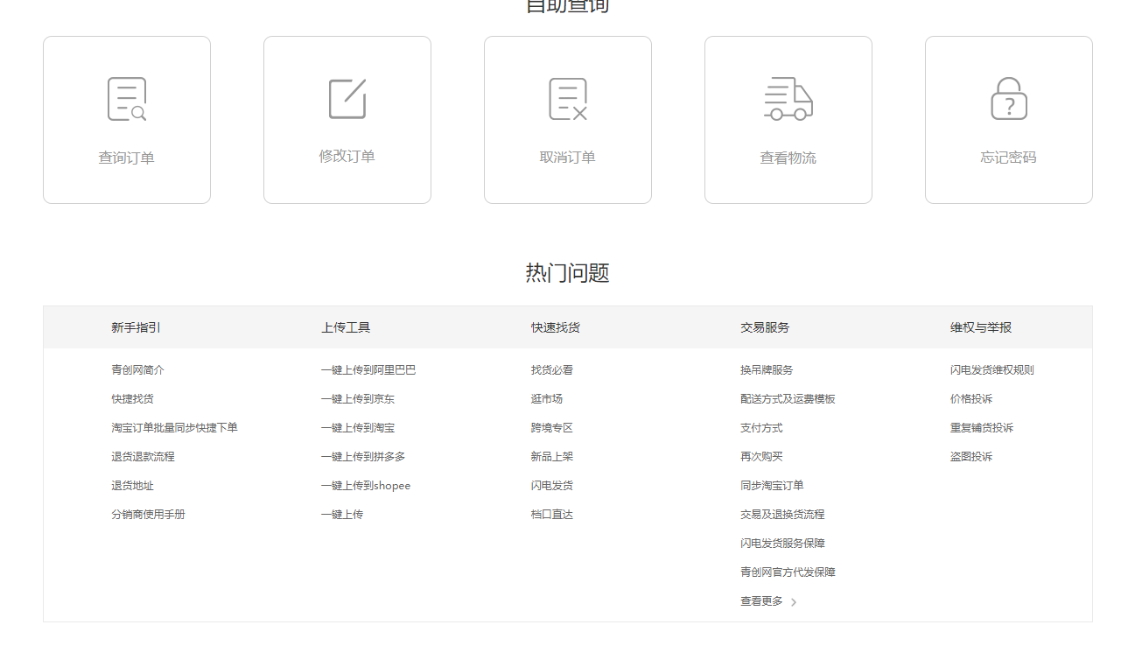Open 淘宝订单批量同步快捷下单 link
Viewport: 1135px width, 646px height.
coord(174,428)
